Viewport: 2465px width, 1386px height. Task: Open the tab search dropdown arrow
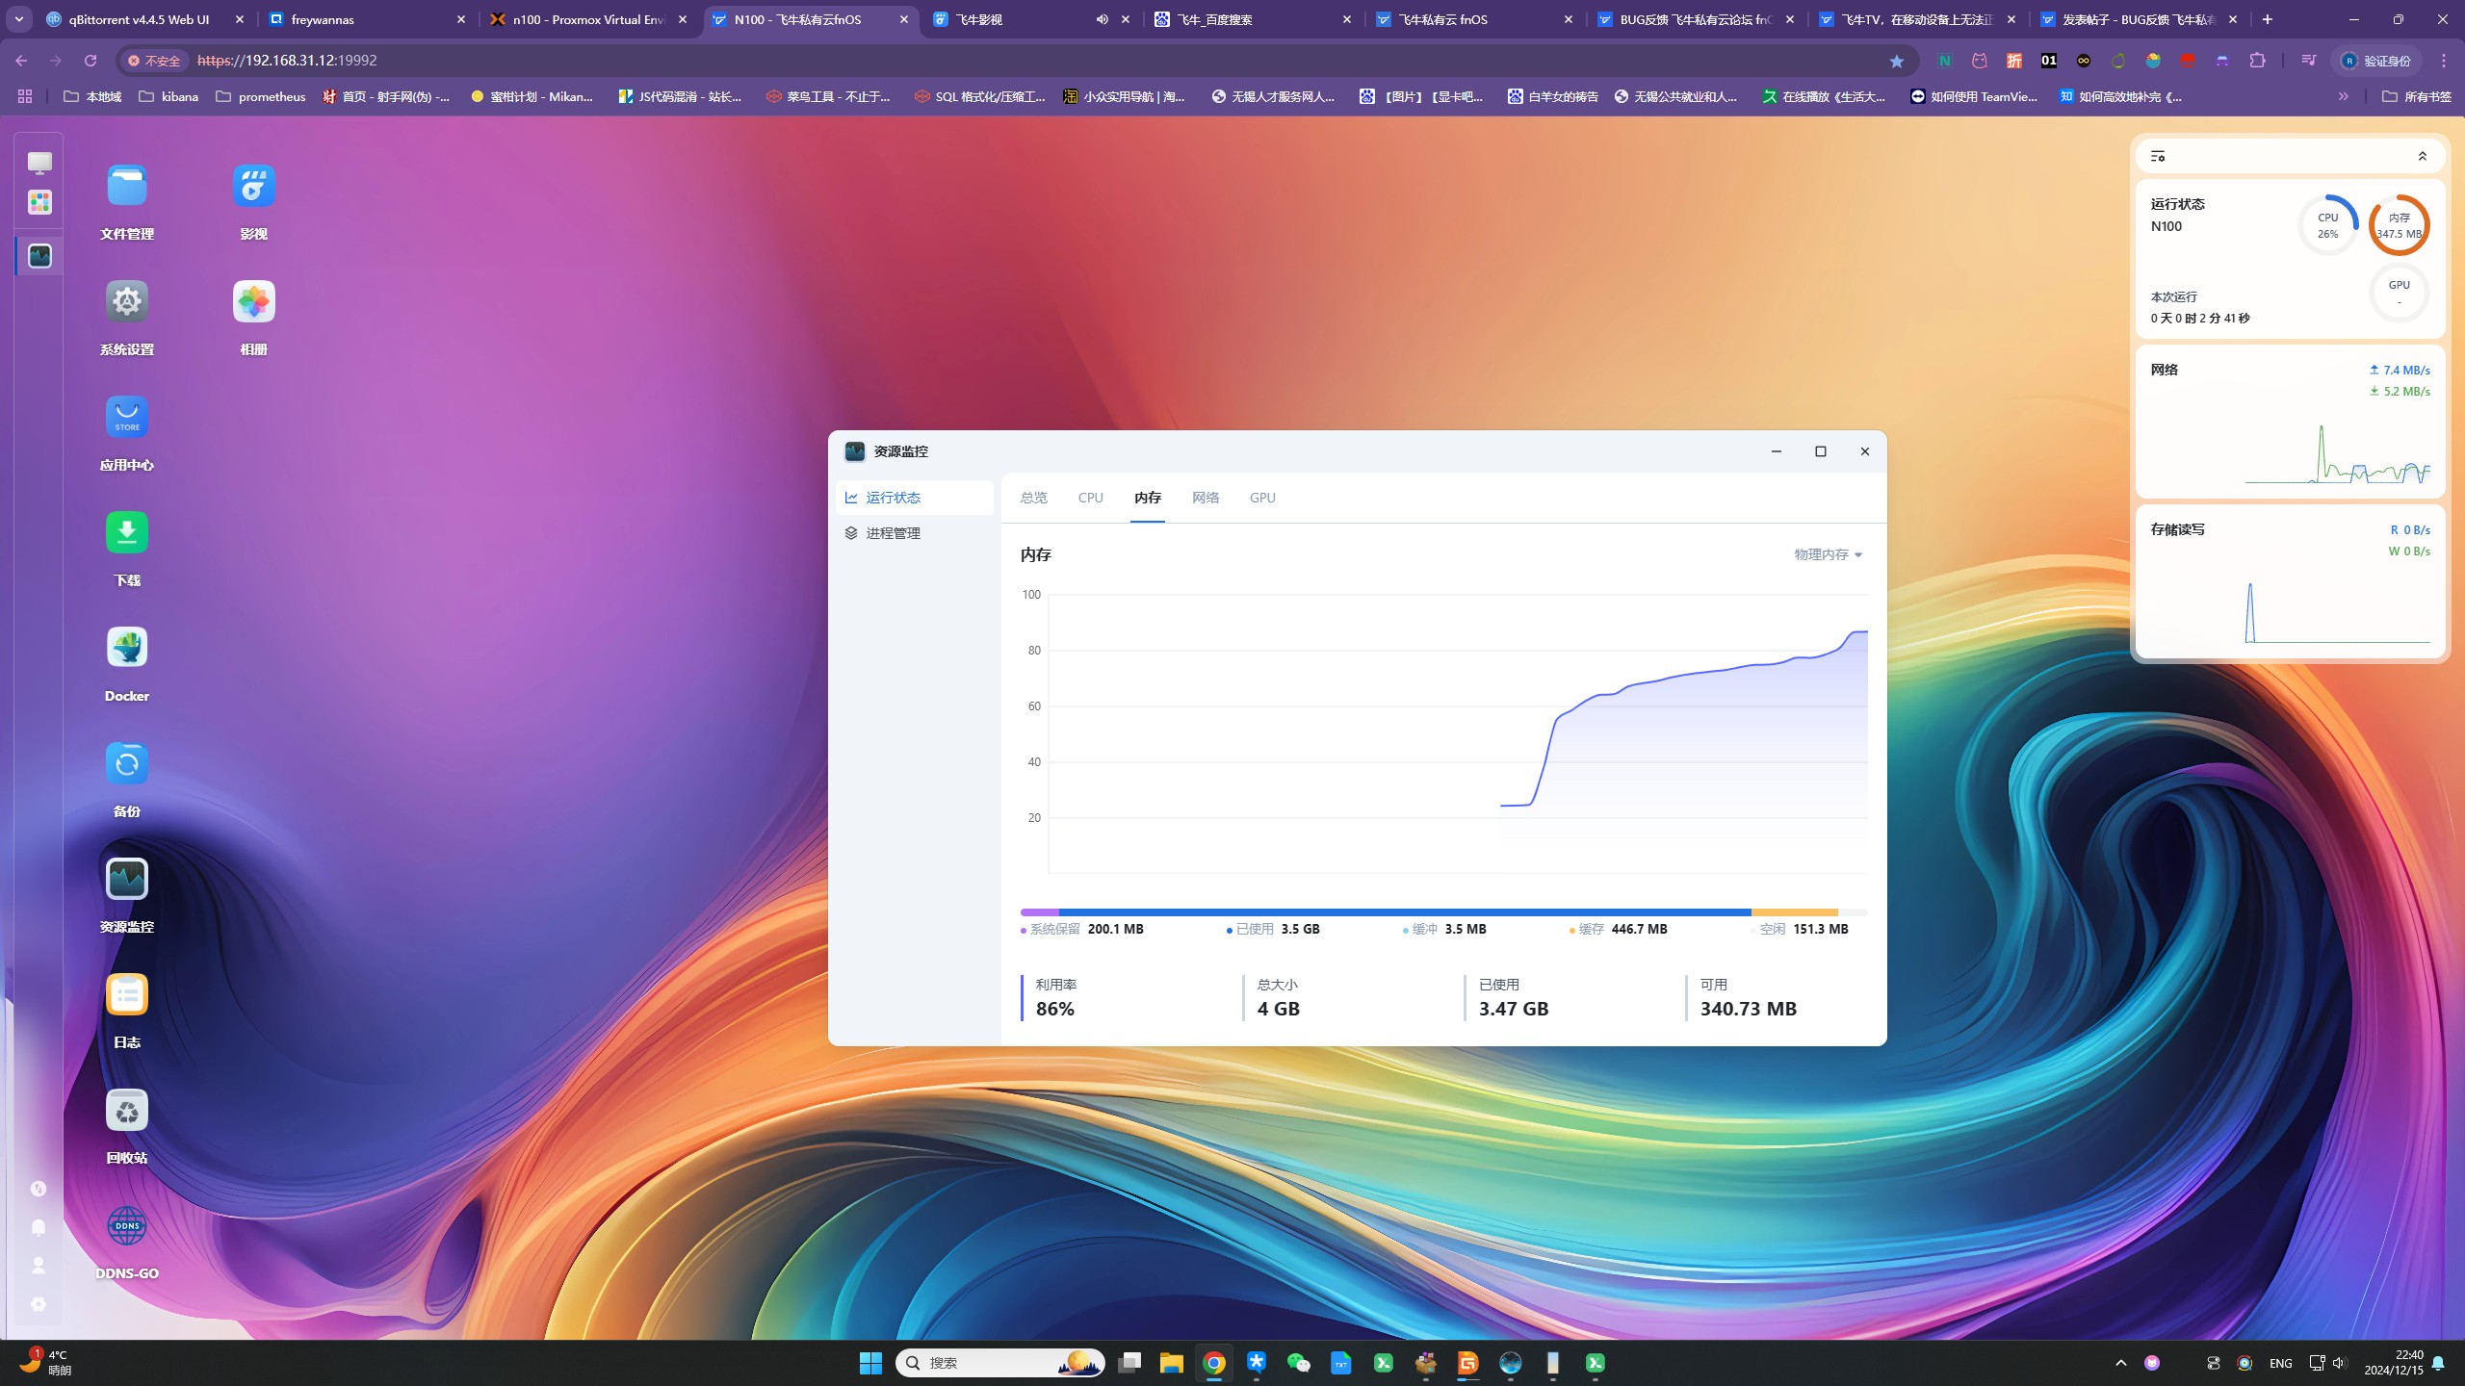[x=18, y=19]
